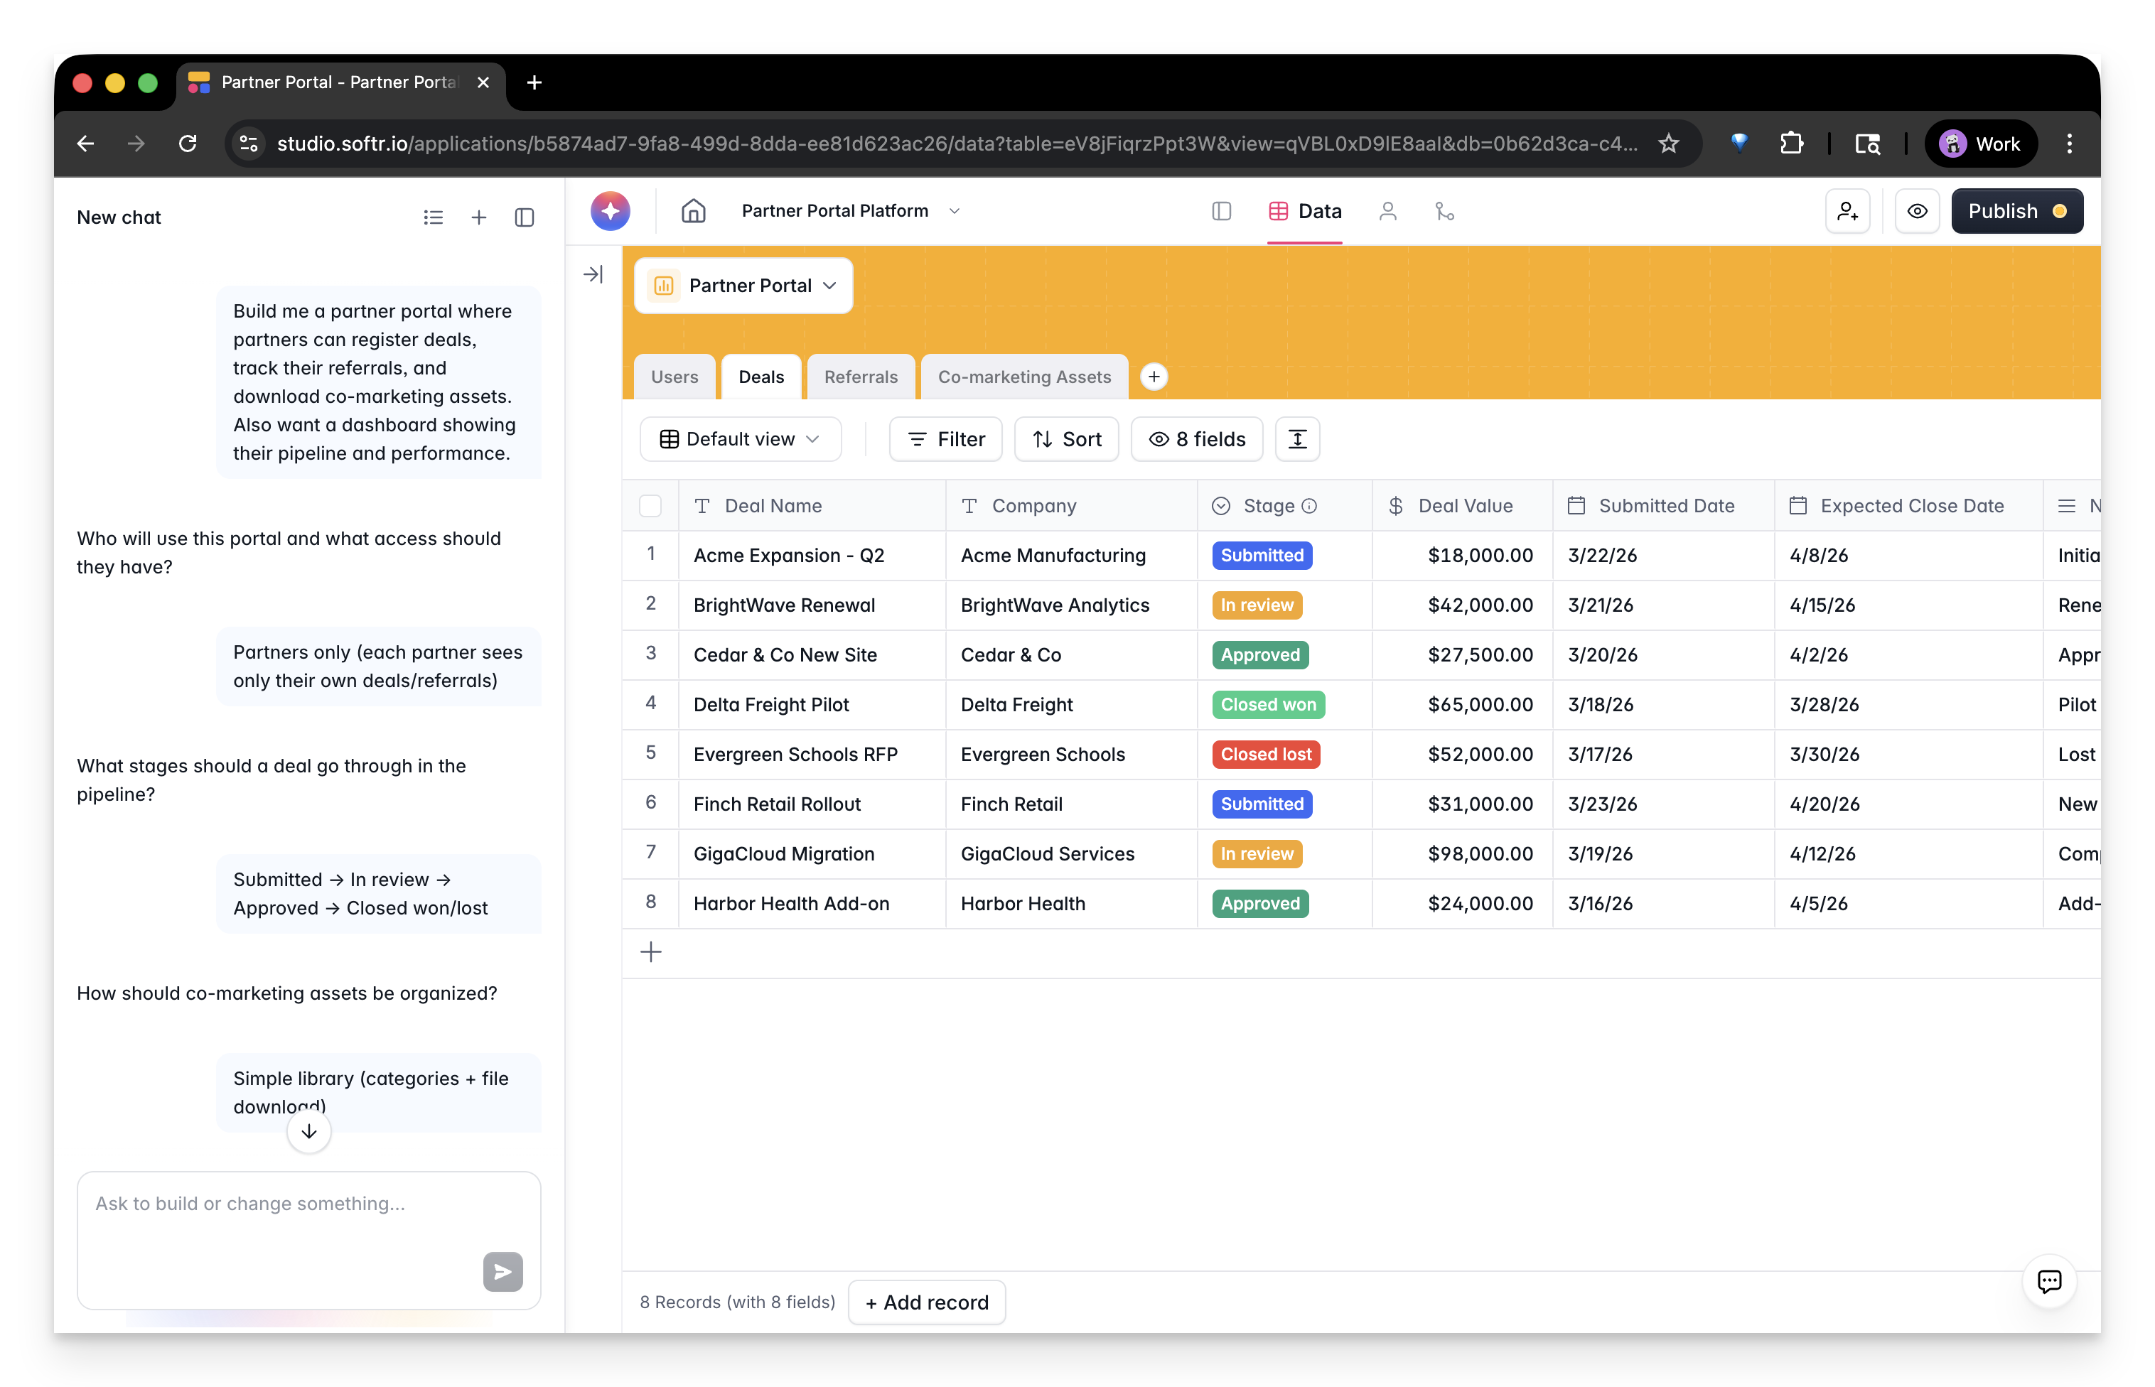Viewport: 2155px width, 1387px height.
Task: Adjust row height using the toolbar icon
Action: tap(1297, 438)
